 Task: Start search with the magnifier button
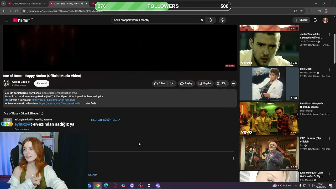211,20
